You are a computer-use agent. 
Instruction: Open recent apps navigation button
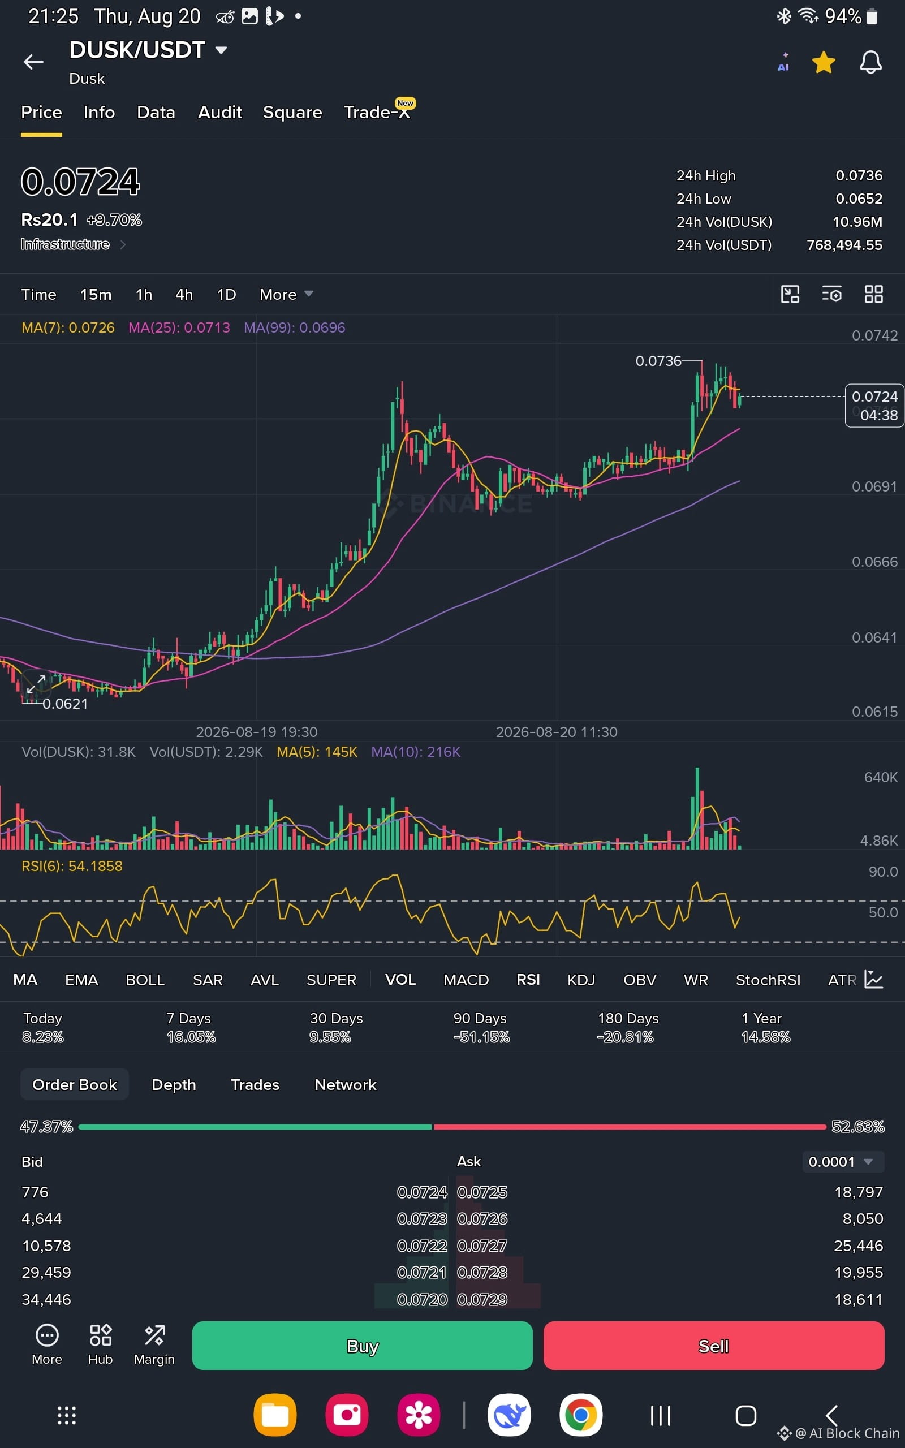click(660, 1416)
